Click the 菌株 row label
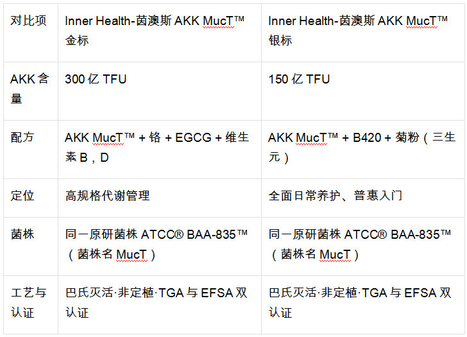This screenshot has height=337, width=467. [31, 246]
